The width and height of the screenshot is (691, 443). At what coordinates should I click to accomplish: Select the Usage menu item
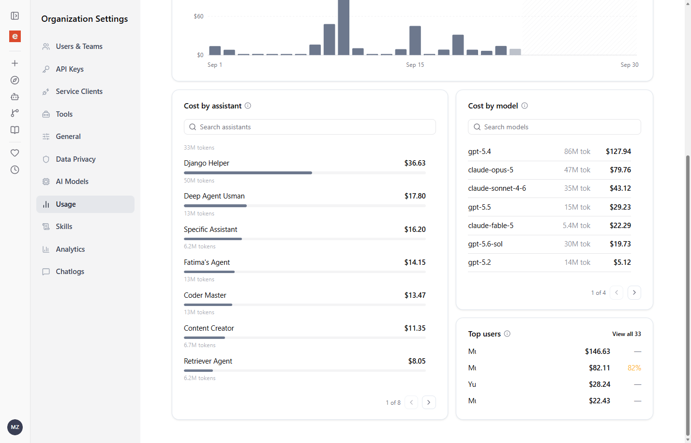pos(85,204)
